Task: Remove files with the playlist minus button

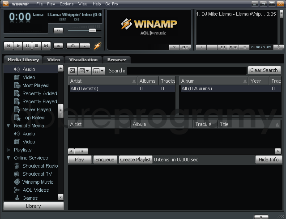Action: pos(212,47)
